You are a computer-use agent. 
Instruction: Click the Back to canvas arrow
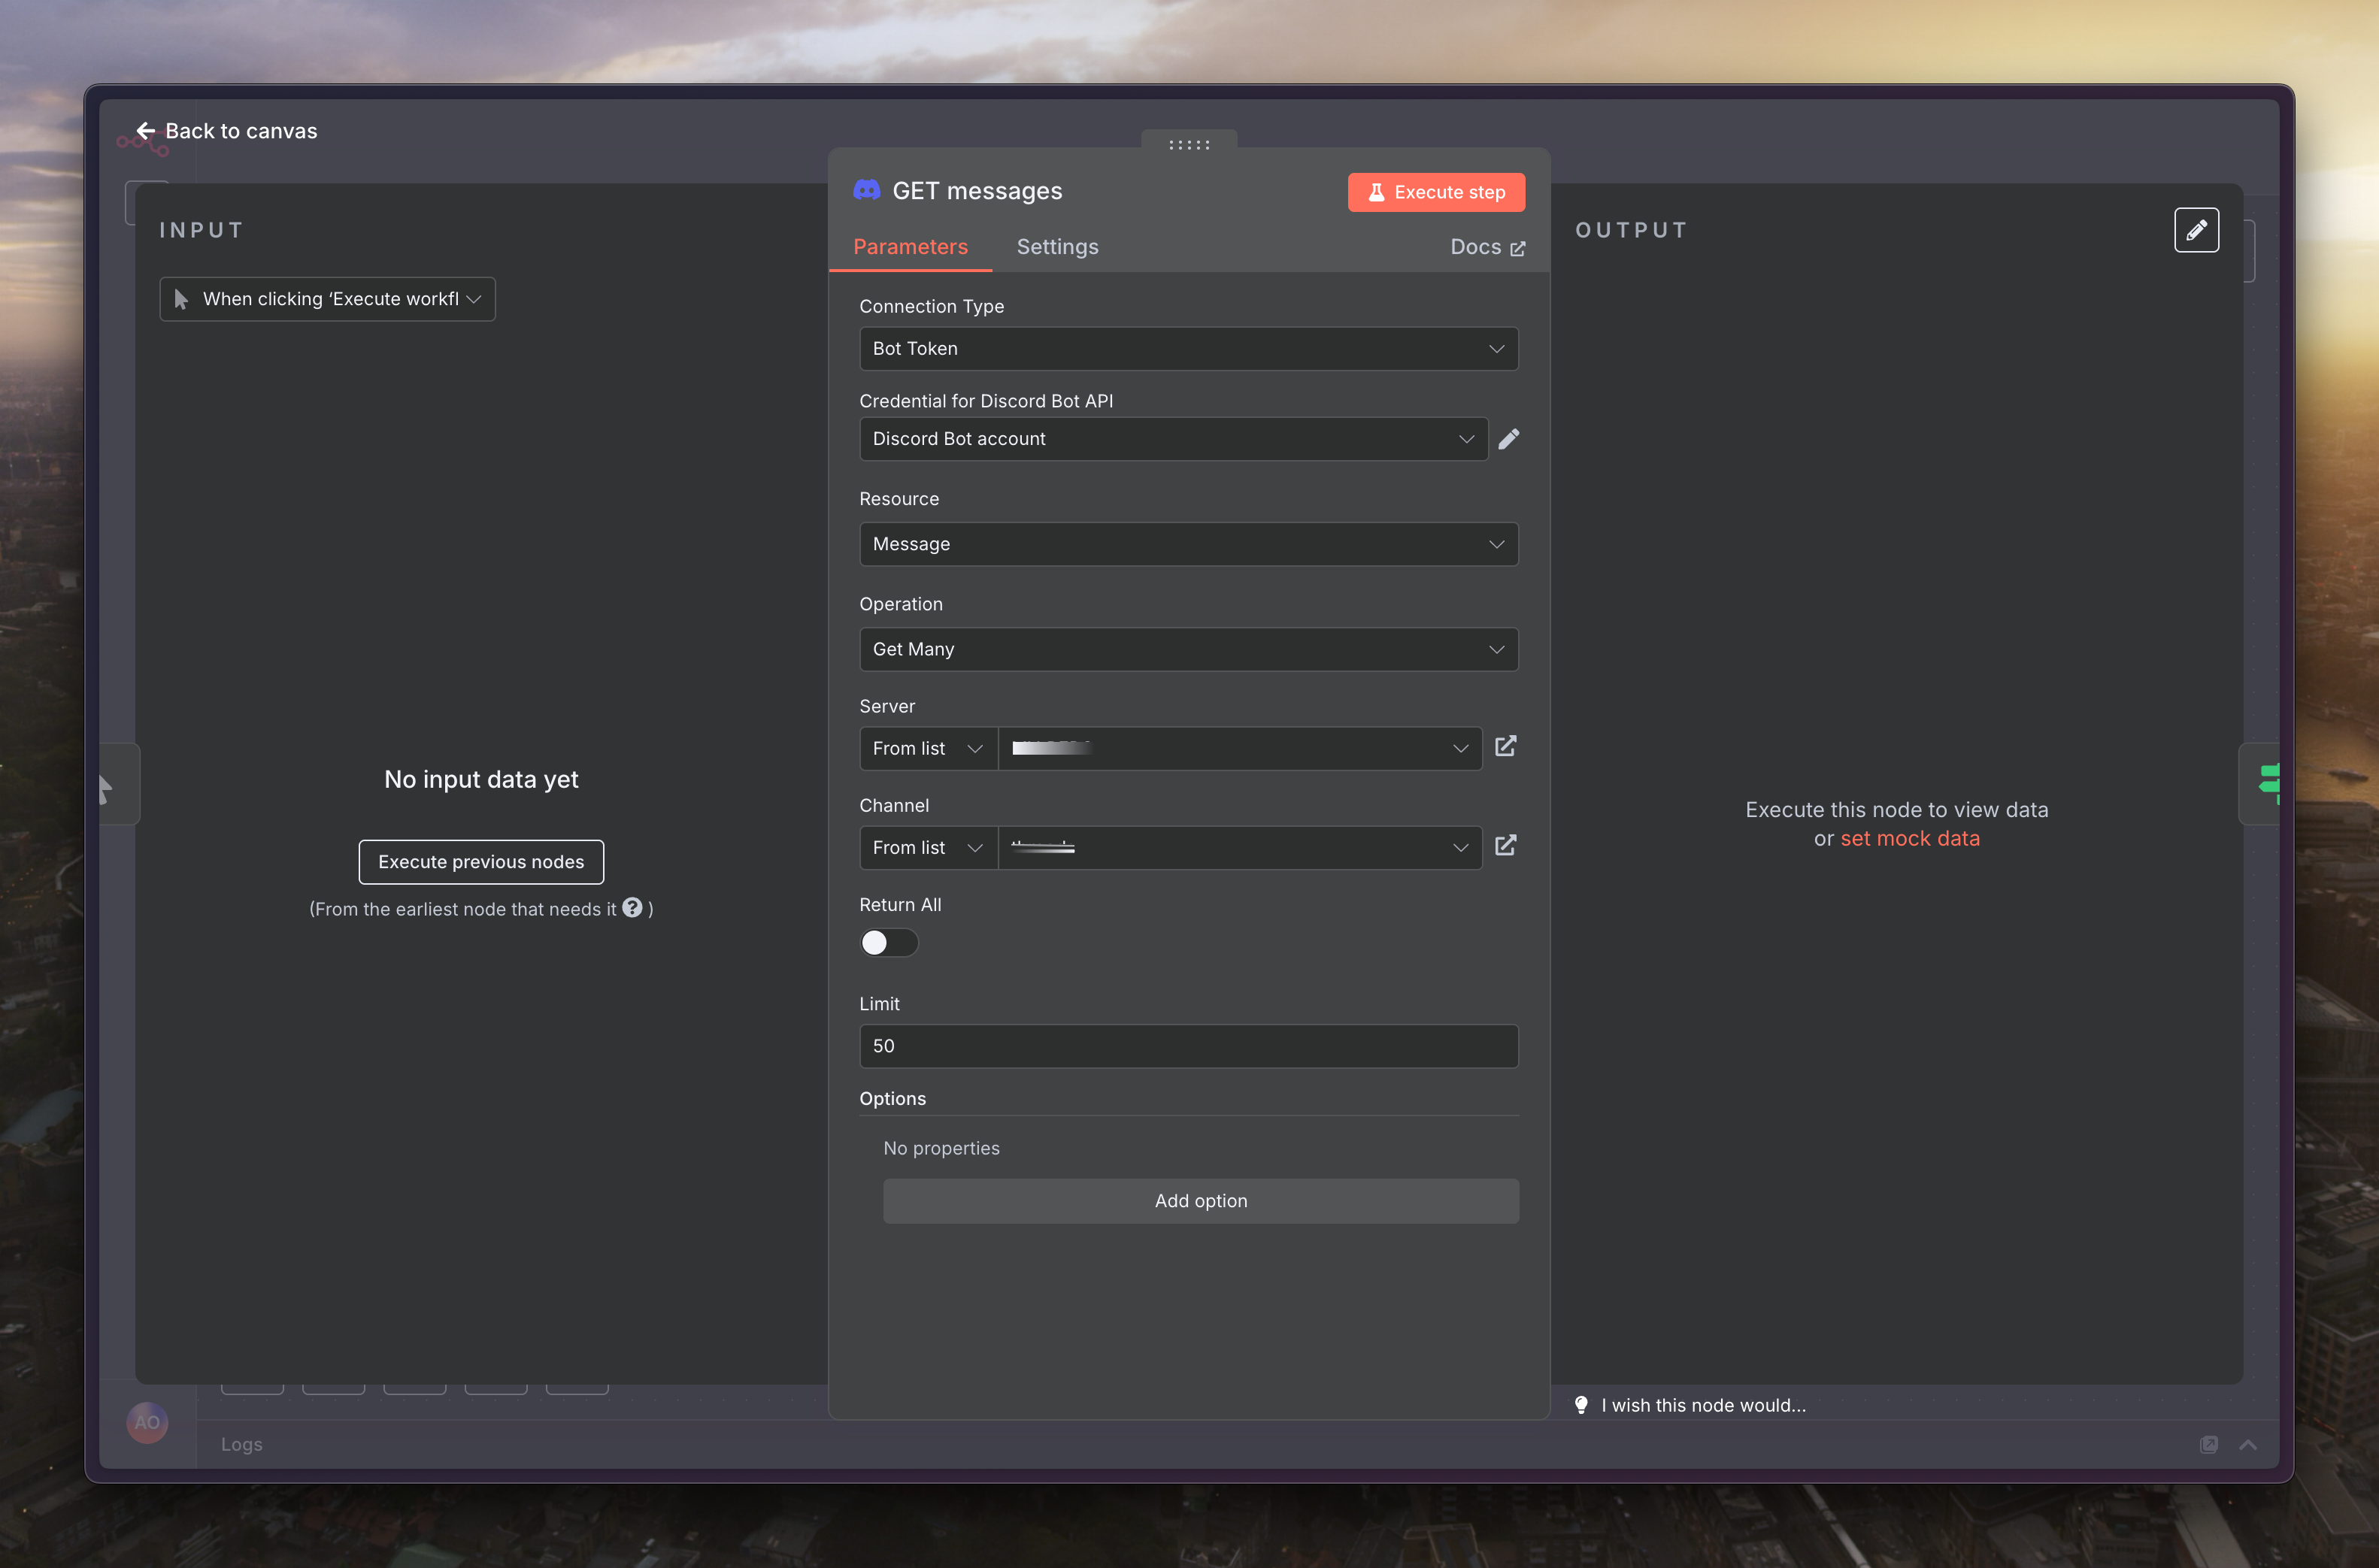click(146, 131)
